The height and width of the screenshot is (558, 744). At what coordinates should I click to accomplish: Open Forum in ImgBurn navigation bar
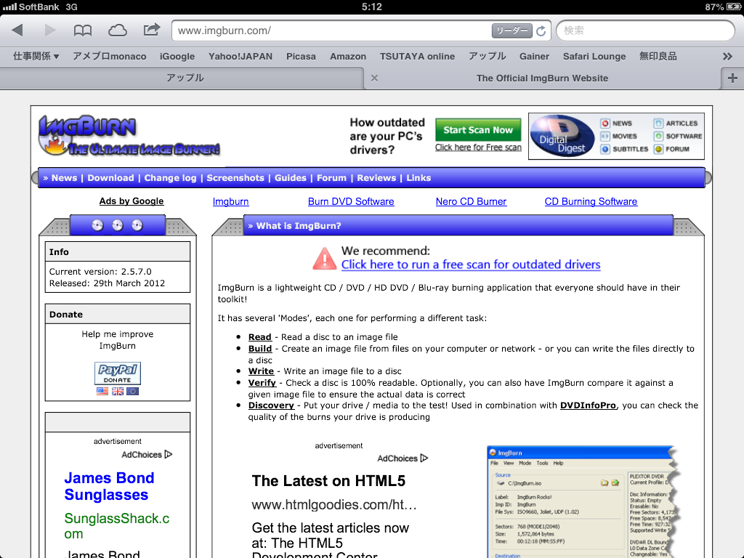coord(331,178)
